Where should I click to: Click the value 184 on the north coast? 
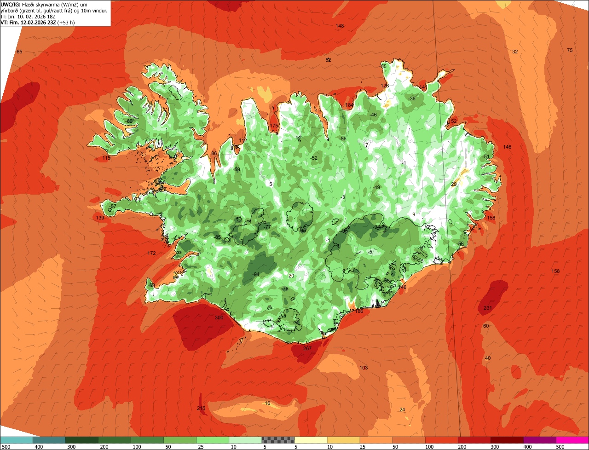[350, 105]
